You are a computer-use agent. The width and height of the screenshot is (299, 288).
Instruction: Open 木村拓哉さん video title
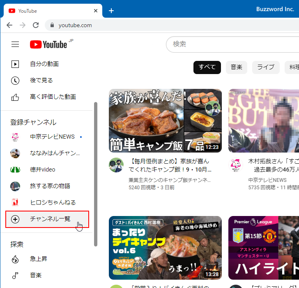point(274,165)
